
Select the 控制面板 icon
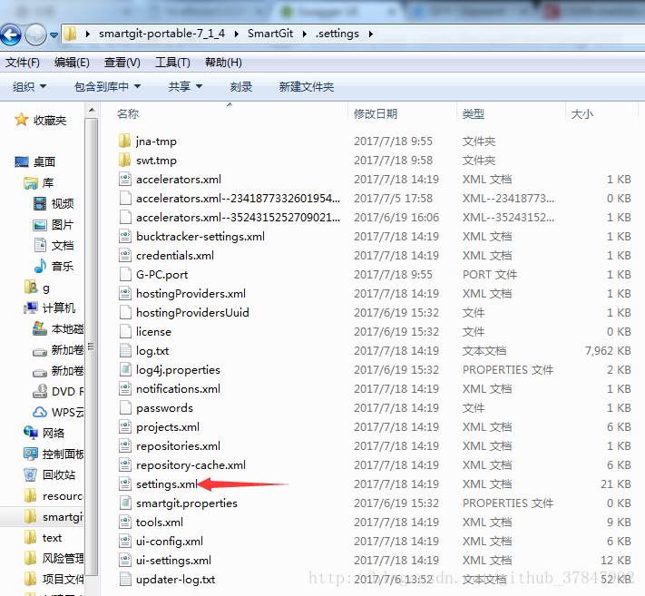coord(31,454)
